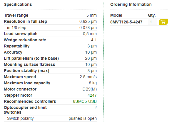
Task: Click the Travel range row label
Action: click(x=16, y=15)
